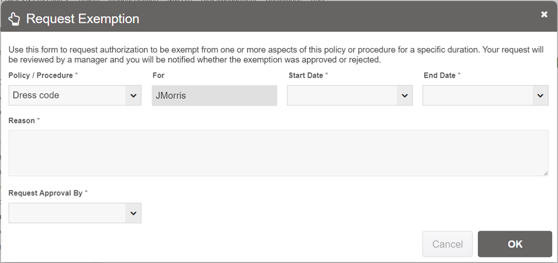The height and width of the screenshot is (263, 558).
Task: Click the End Date chevron arrow
Action: 540,95
